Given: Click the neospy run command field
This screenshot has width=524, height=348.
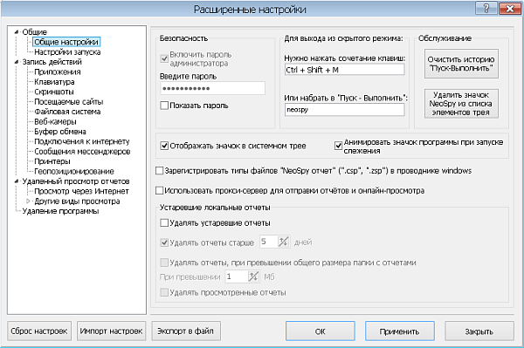Looking at the screenshot, I should pos(345,110).
